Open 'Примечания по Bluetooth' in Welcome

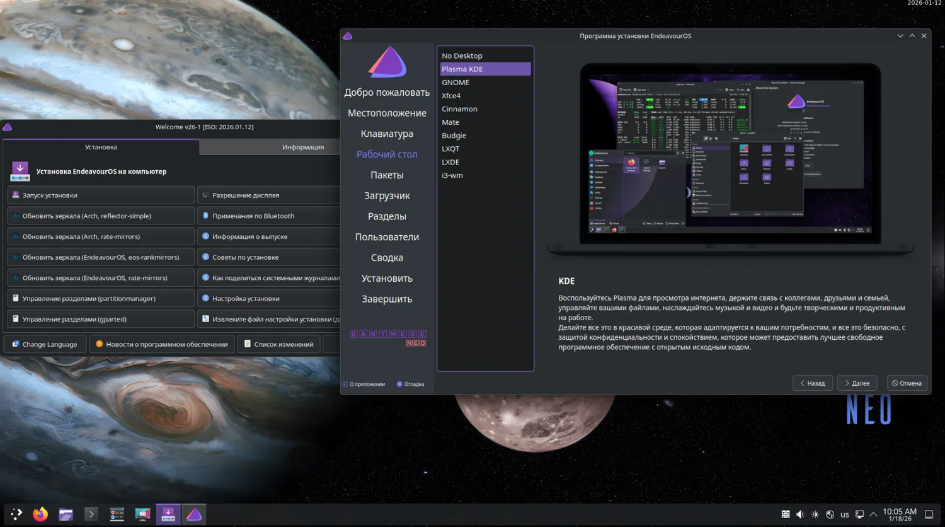[x=269, y=216]
